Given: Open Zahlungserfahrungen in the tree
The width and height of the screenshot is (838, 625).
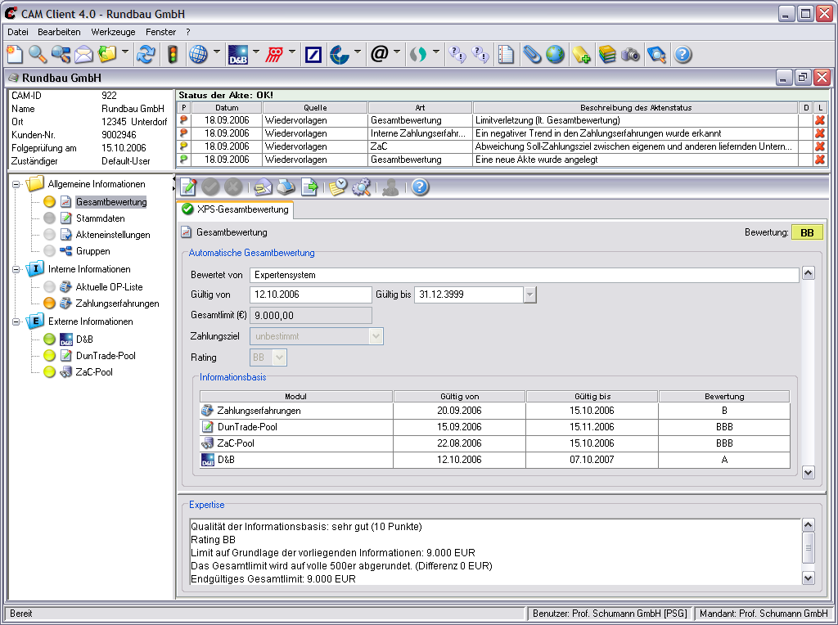Looking at the screenshot, I should point(117,304).
